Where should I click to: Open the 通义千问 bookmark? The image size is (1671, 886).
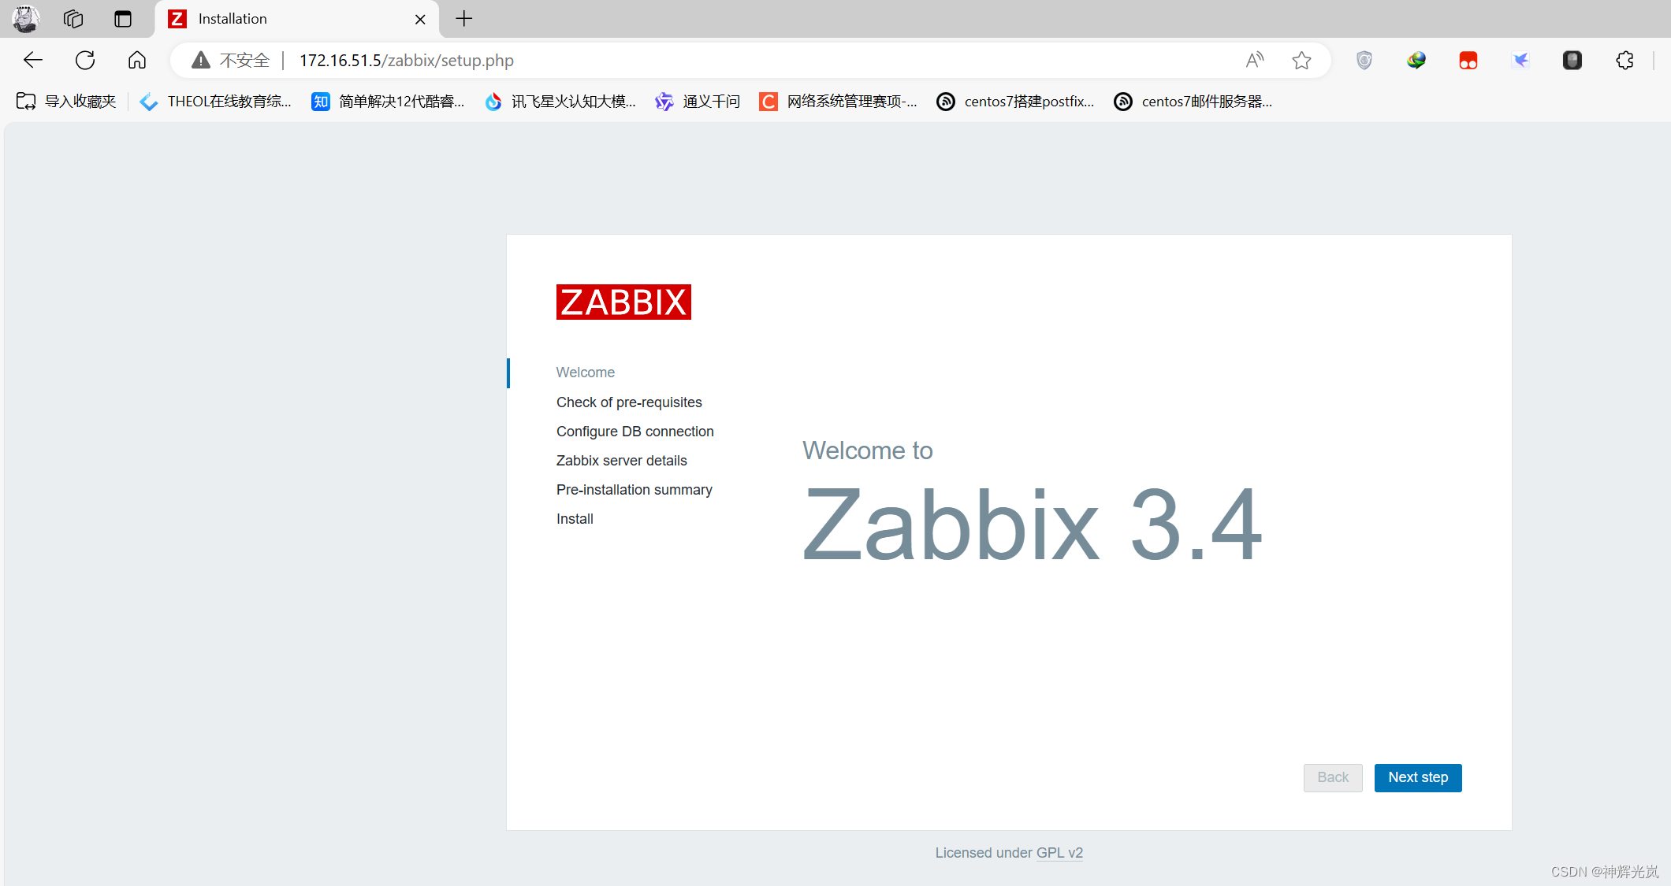[x=698, y=102]
